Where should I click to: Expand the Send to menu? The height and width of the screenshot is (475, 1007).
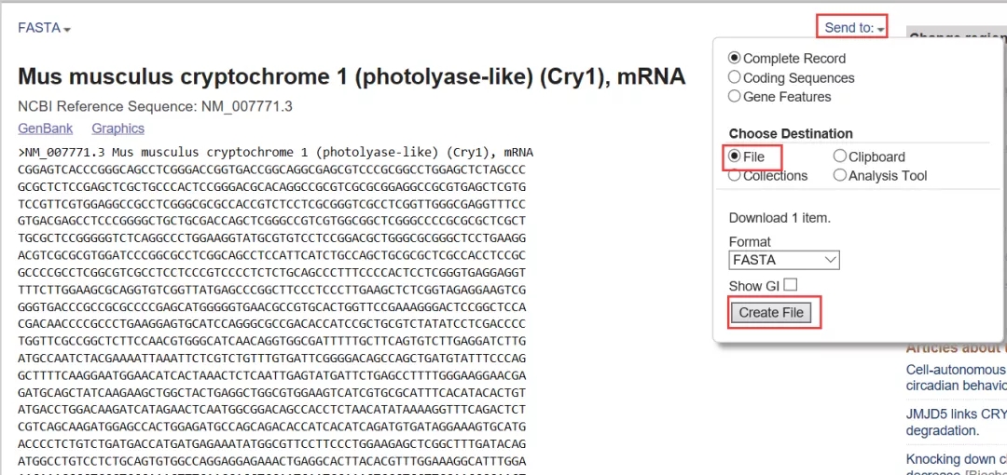854,28
